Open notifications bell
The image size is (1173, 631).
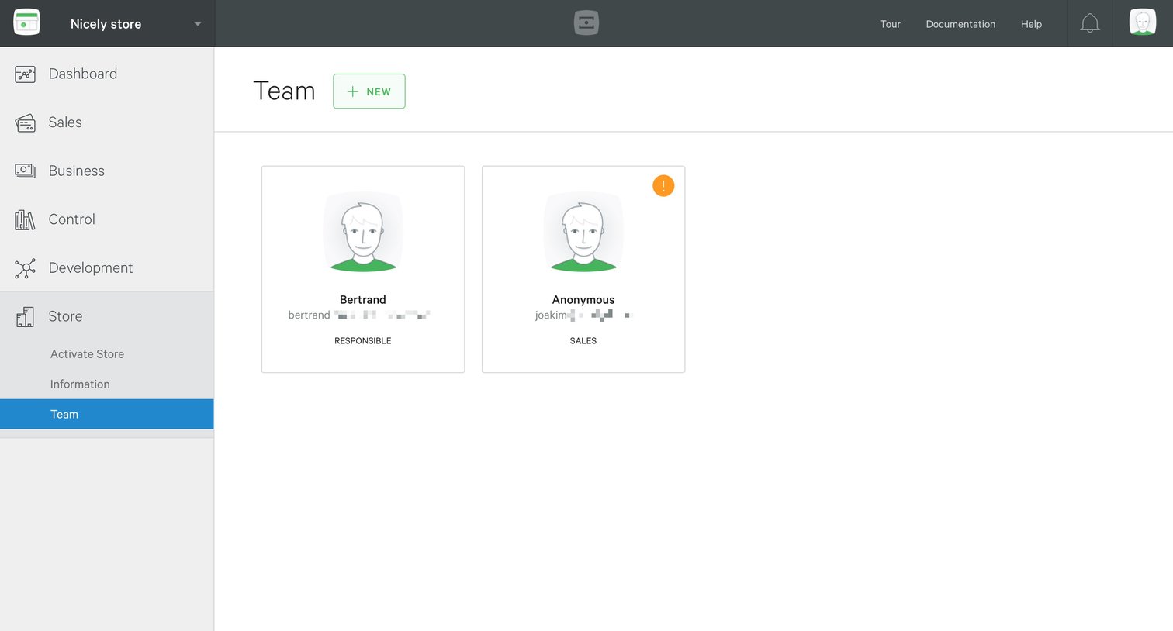tap(1090, 23)
